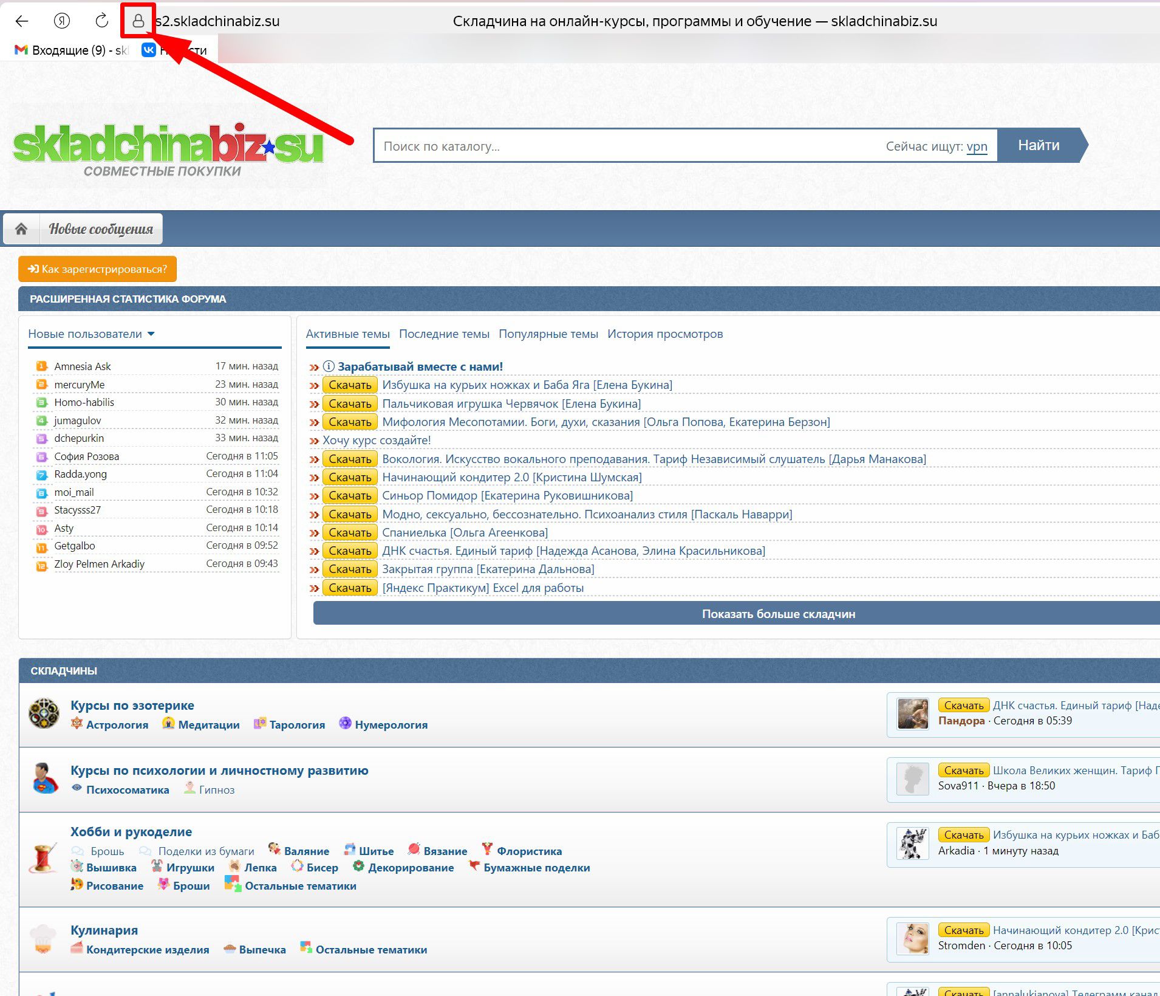
Task: Expand the Новые пользователи dropdown
Action: pyautogui.click(x=152, y=334)
